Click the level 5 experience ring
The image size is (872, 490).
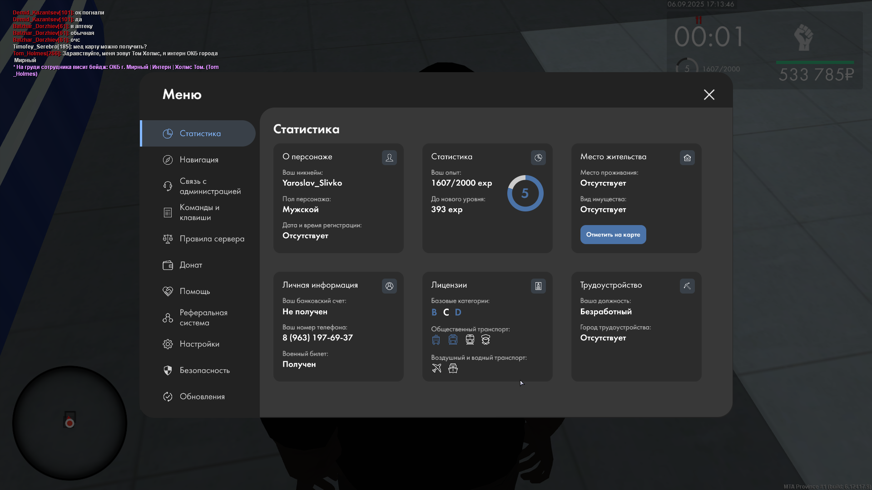pos(525,193)
